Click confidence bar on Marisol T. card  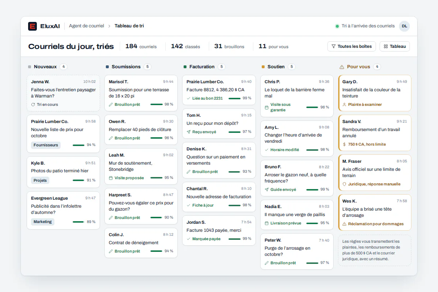pyautogui.click(x=156, y=104)
